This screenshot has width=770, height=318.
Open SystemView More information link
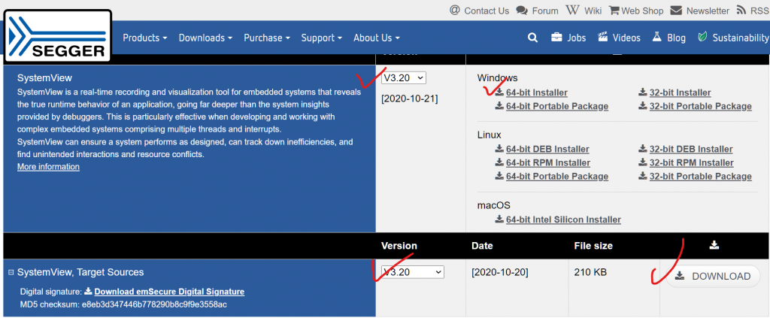click(48, 167)
